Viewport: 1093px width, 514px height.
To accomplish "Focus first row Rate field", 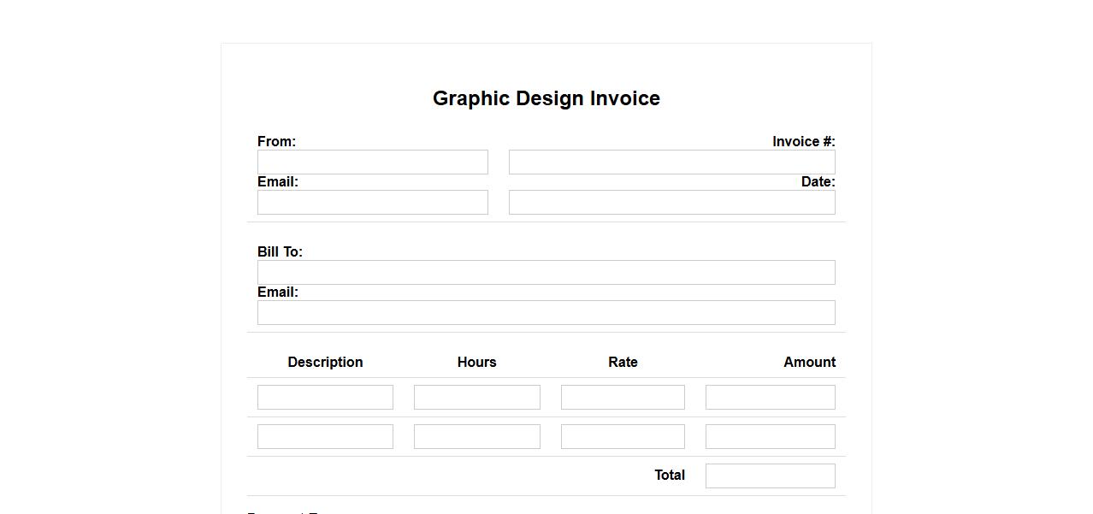I will 623,397.
